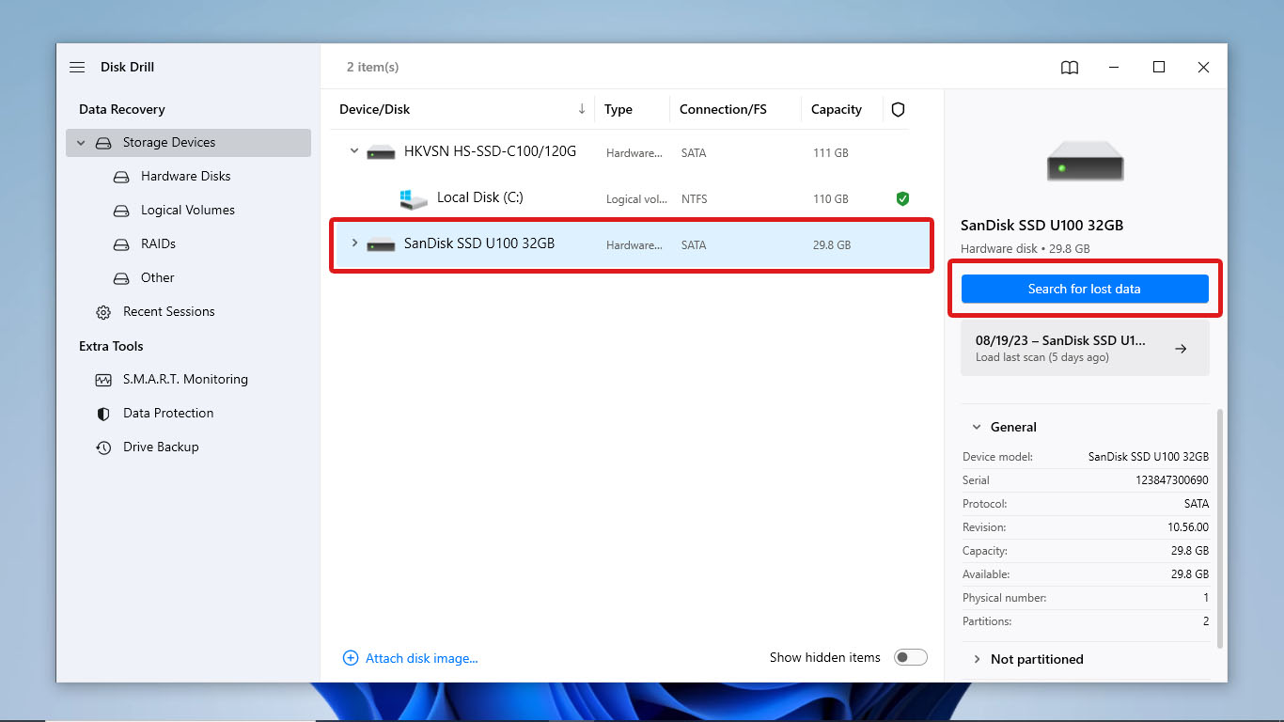Select Other in sidebar
This screenshot has height=722, width=1284.
click(158, 278)
